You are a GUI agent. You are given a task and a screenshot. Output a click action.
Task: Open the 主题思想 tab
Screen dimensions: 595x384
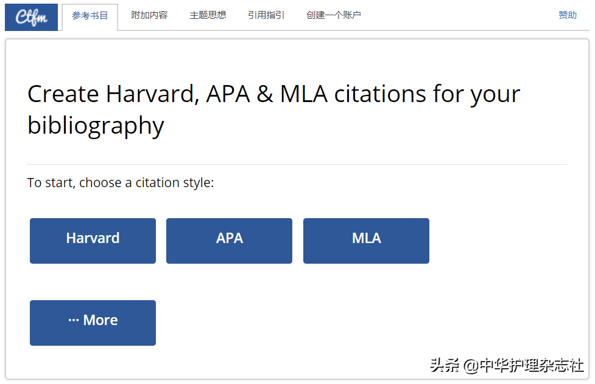[x=208, y=15]
